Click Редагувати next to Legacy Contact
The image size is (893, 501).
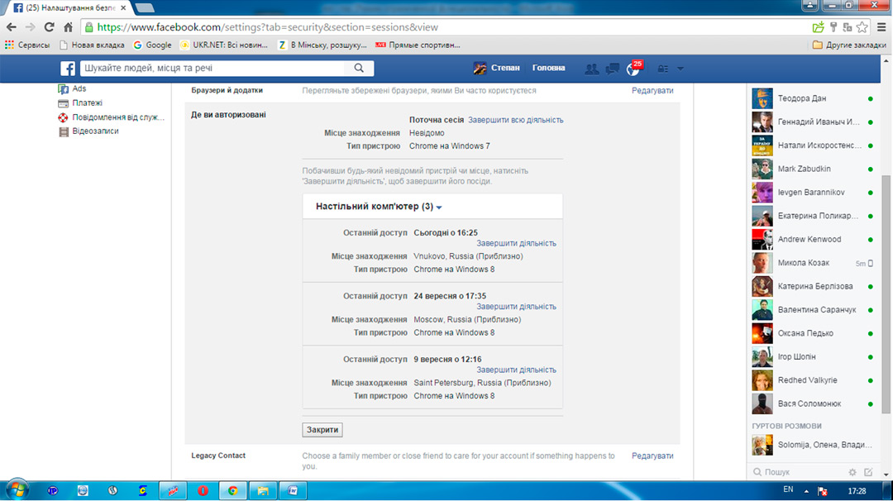click(652, 456)
